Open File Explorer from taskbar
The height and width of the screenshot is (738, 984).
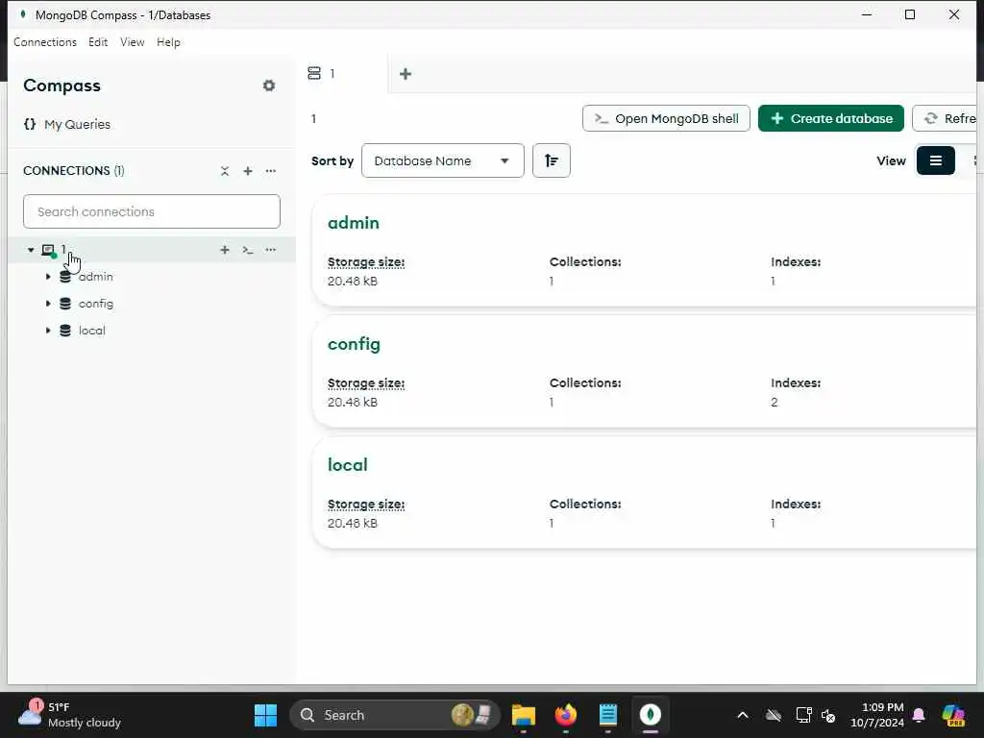pos(524,715)
